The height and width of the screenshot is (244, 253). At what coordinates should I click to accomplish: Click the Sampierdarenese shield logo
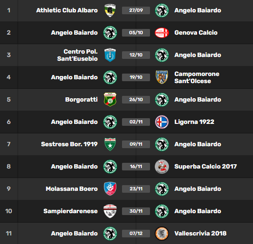point(110,211)
